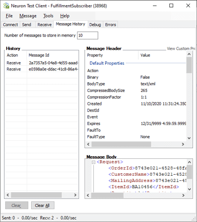Select history row with ID e0598a0e

42,69
